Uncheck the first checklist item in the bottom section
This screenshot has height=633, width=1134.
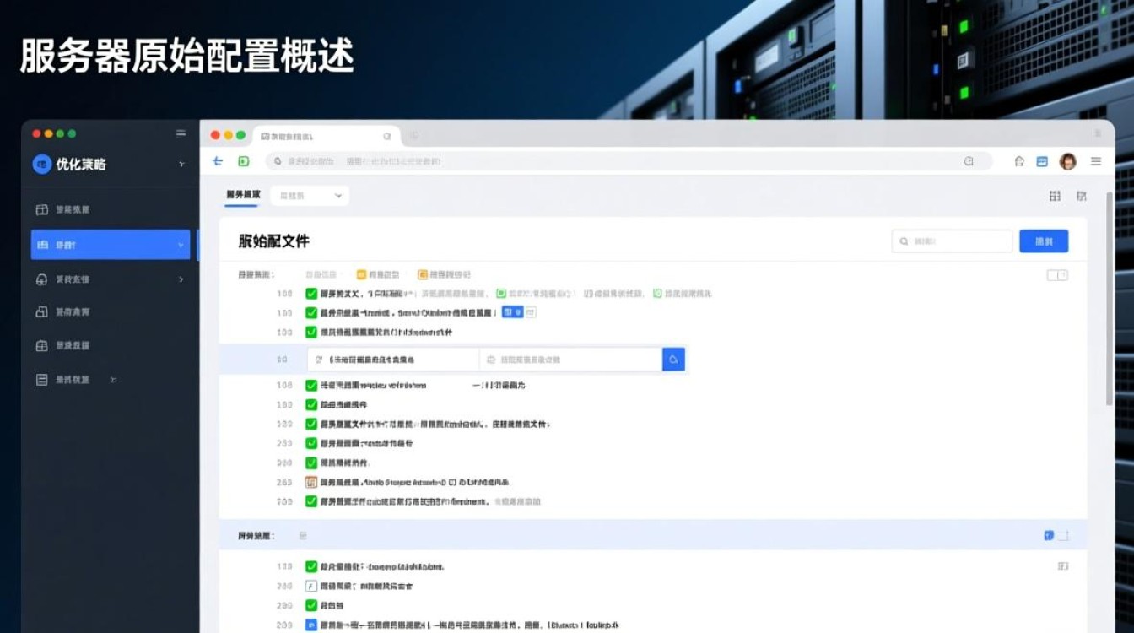click(x=310, y=566)
